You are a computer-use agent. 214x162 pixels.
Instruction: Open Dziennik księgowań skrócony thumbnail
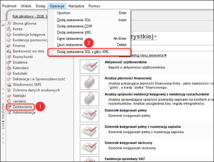[x=89, y=147]
